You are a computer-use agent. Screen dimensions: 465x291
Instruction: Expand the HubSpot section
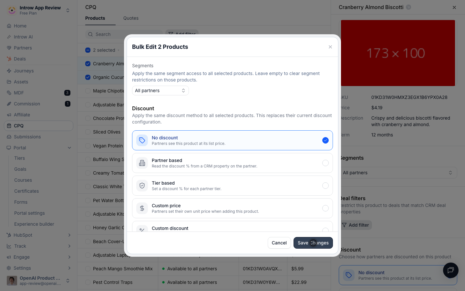point(69,235)
